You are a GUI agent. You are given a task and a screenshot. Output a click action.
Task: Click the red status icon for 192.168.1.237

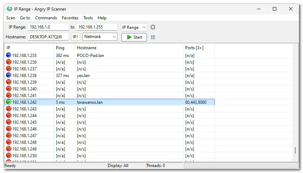tap(8, 69)
